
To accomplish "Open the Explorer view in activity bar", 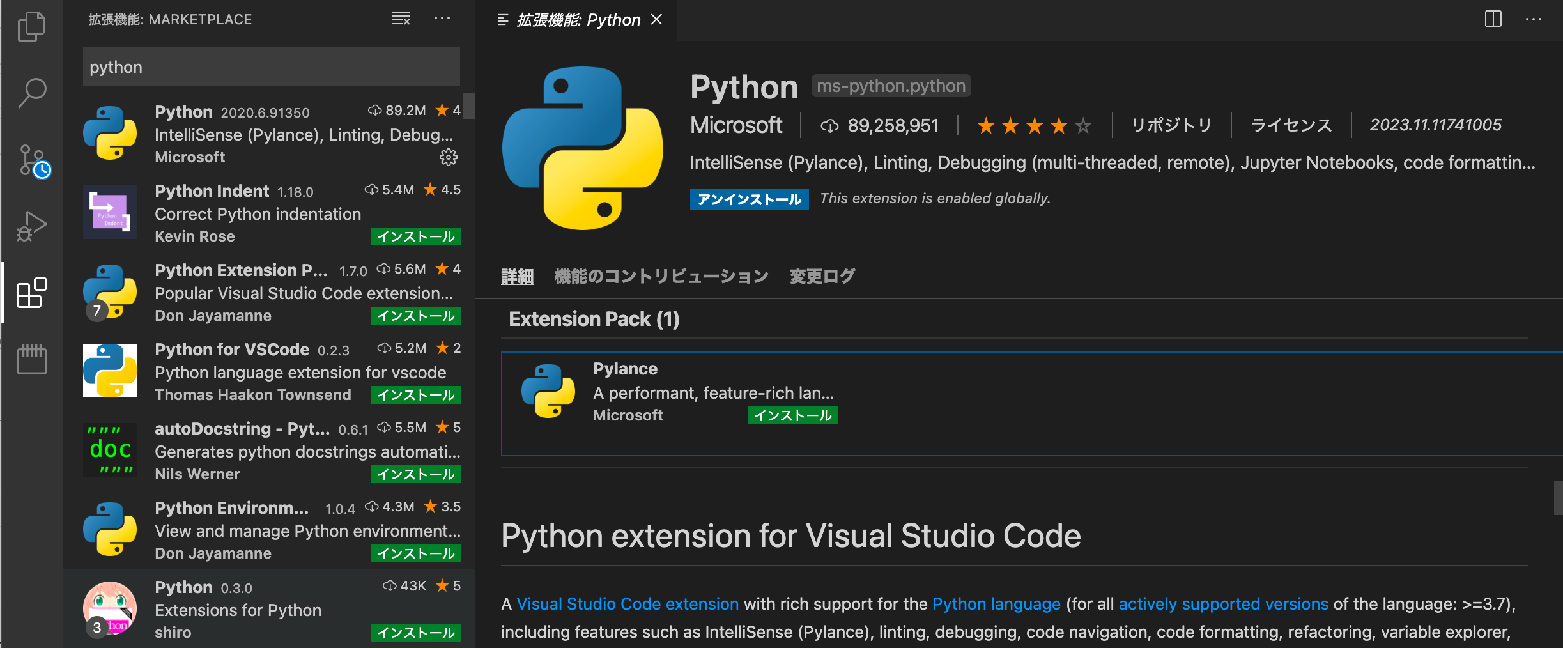I will point(31,27).
